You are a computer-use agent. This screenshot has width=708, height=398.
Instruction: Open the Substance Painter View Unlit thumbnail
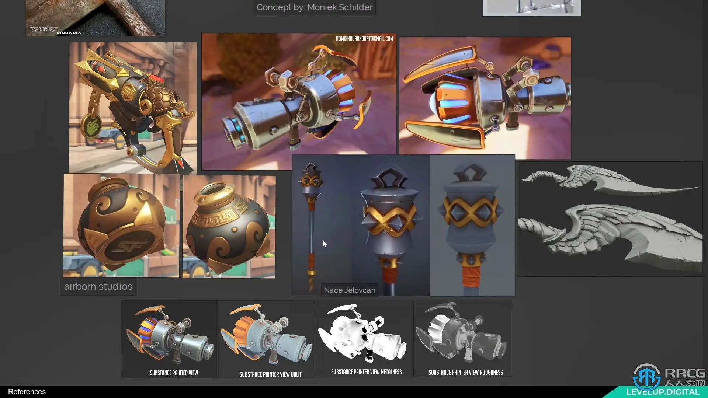point(266,339)
